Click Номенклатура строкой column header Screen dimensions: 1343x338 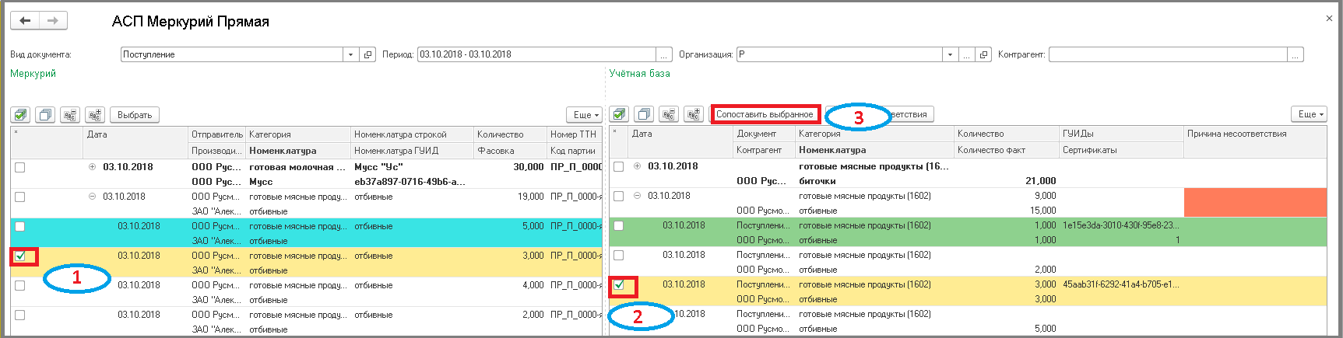pyautogui.click(x=413, y=134)
